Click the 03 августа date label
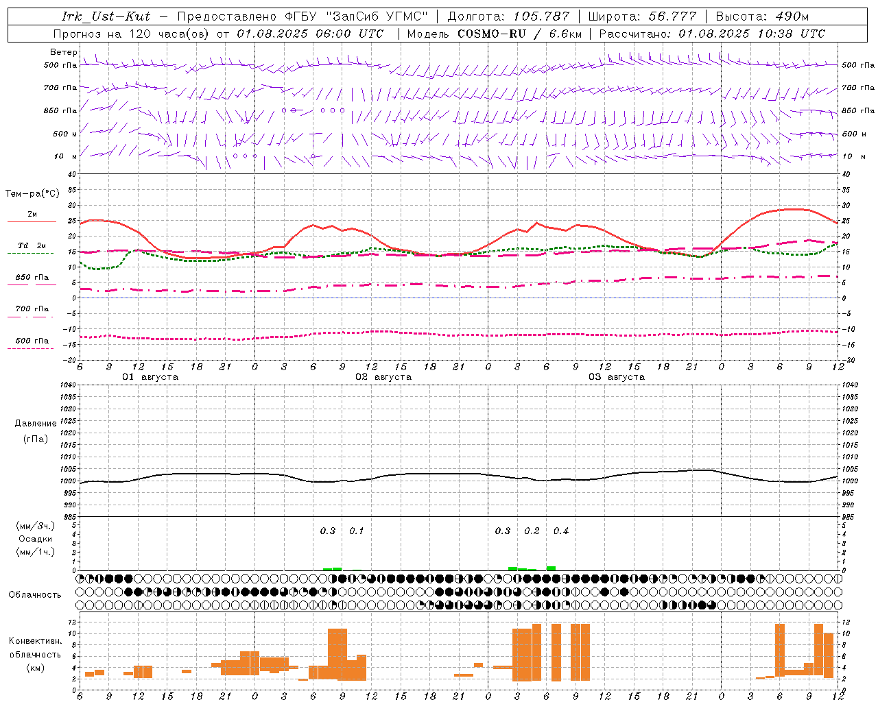This screenshot has width=878, height=702. 617,377
